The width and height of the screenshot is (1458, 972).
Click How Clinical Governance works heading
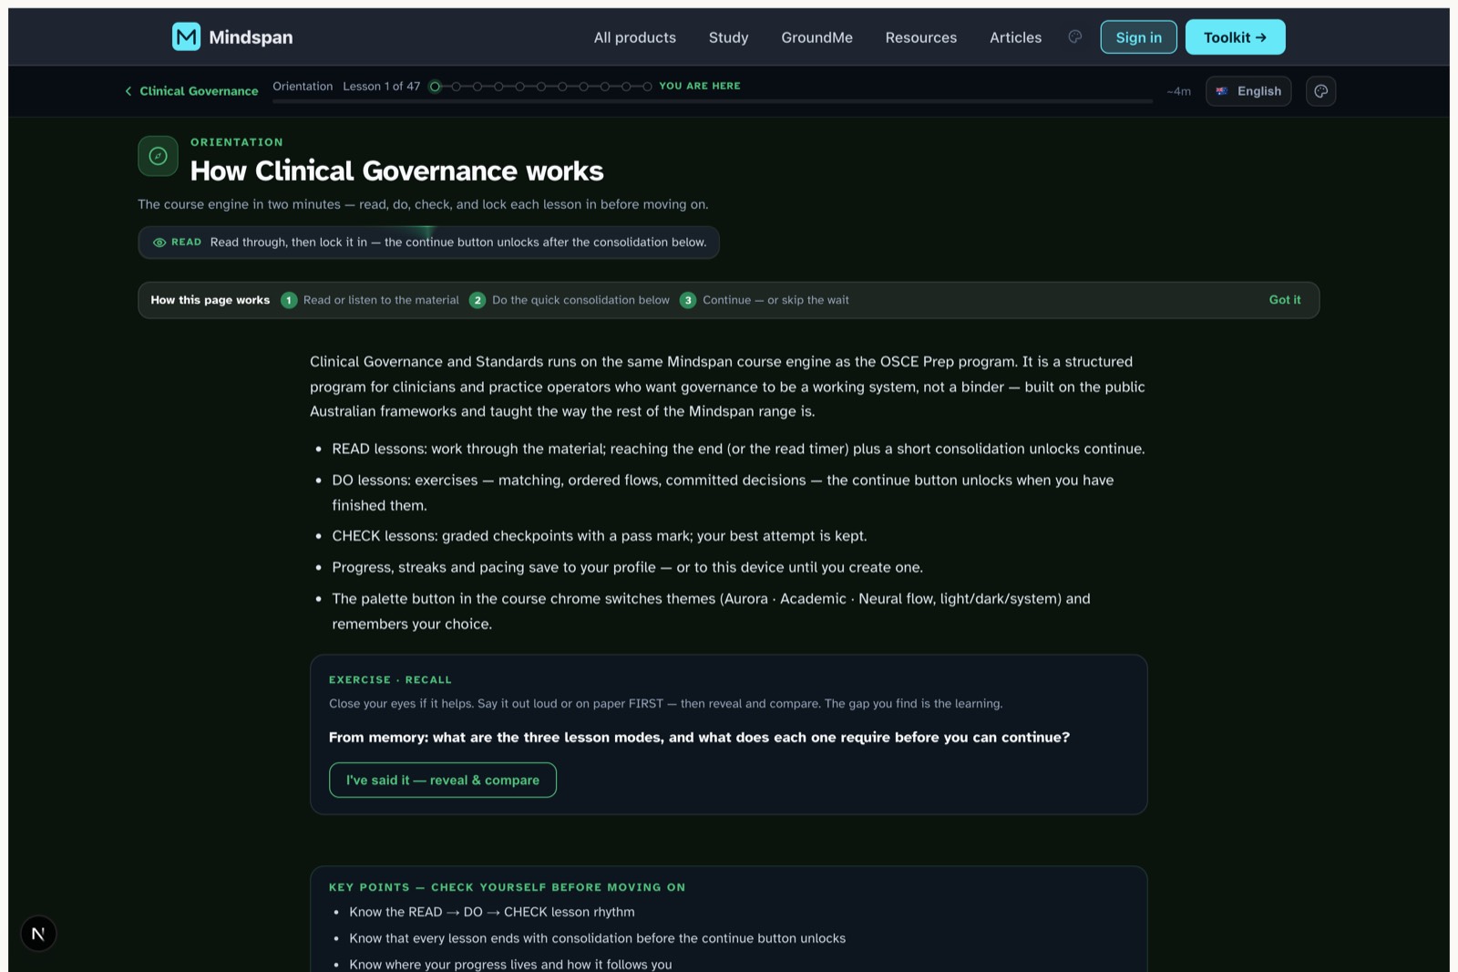(396, 171)
